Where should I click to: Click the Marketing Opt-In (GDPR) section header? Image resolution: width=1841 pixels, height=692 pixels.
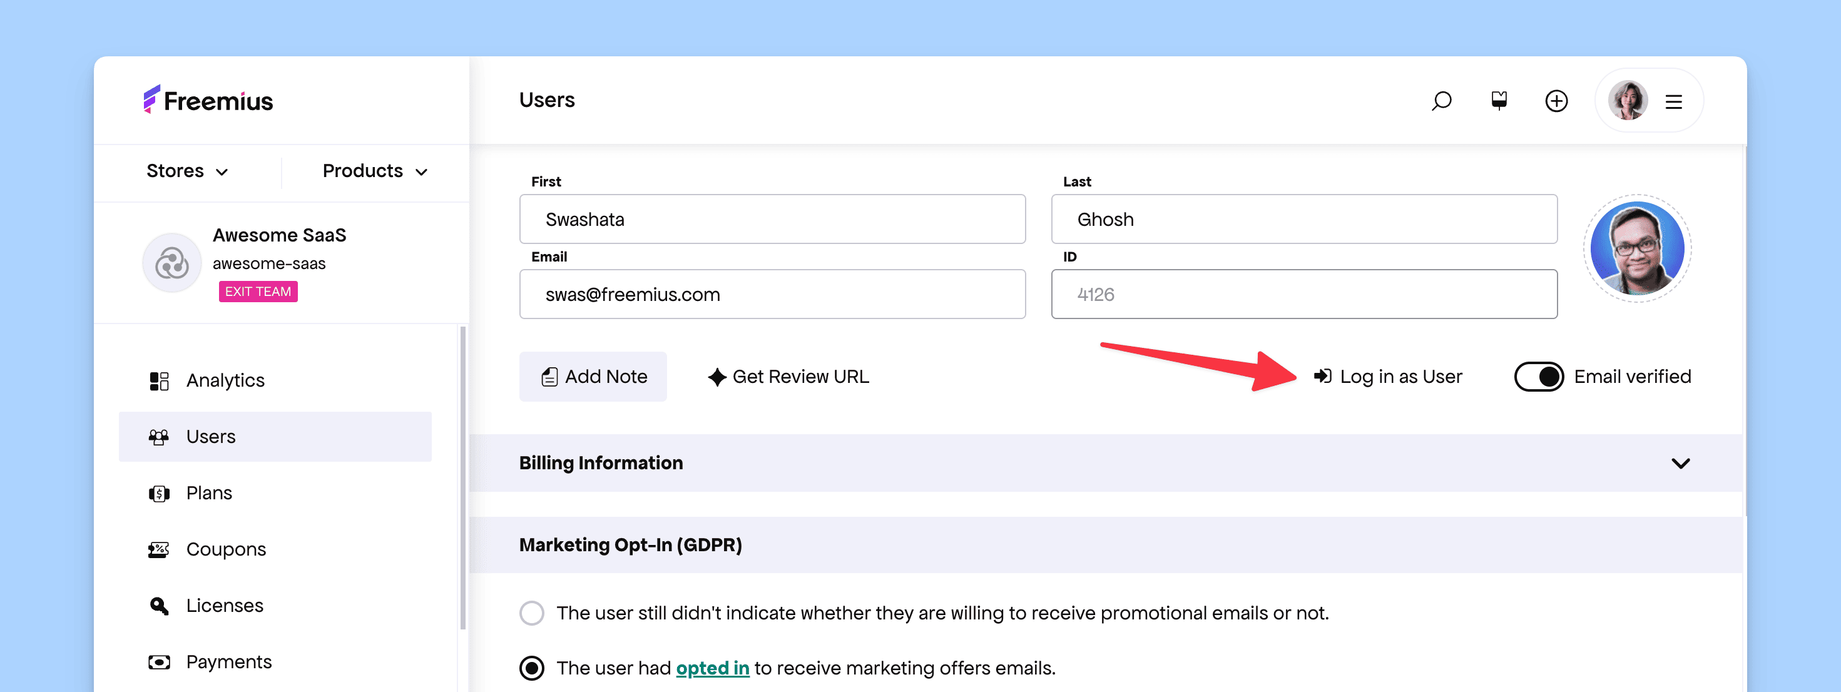pos(1106,545)
